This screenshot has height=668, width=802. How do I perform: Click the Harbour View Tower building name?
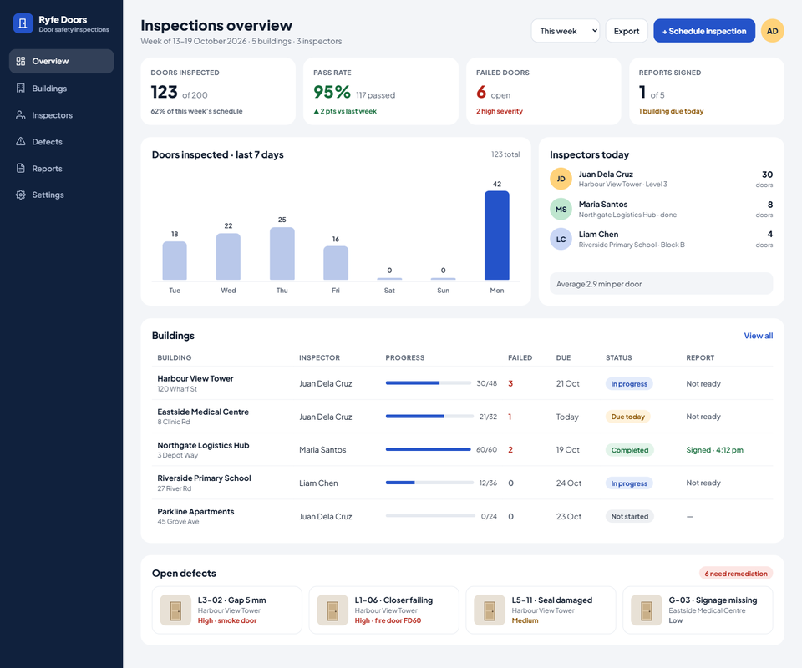pos(195,379)
